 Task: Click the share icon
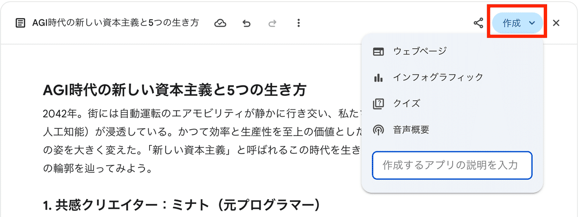tap(478, 23)
